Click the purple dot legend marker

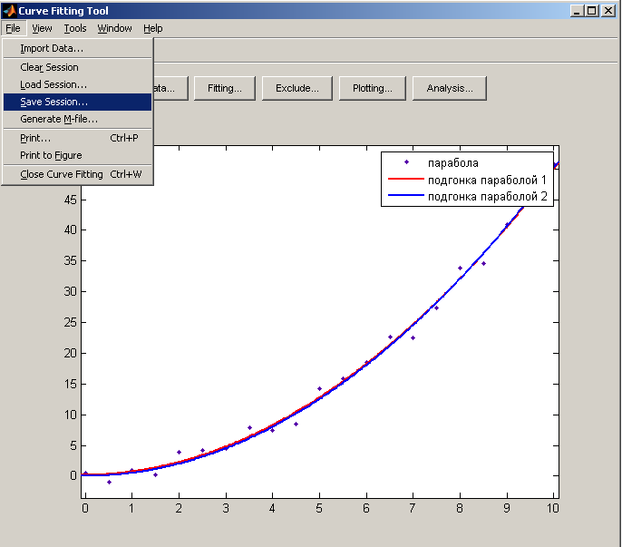pos(406,162)
